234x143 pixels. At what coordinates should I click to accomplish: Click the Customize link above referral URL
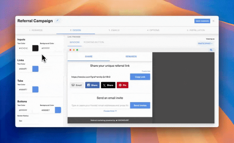(146, 71)
